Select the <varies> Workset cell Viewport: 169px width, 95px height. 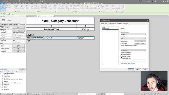(x=86, y=38)
